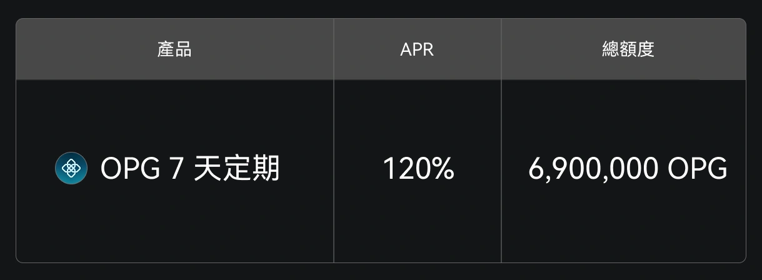Open the OPG 7 天定期 product name
Screen dimensions: 762x280
point(190,169)
